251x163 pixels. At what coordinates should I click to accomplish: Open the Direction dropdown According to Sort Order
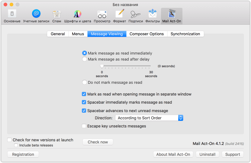coord(149,118)
